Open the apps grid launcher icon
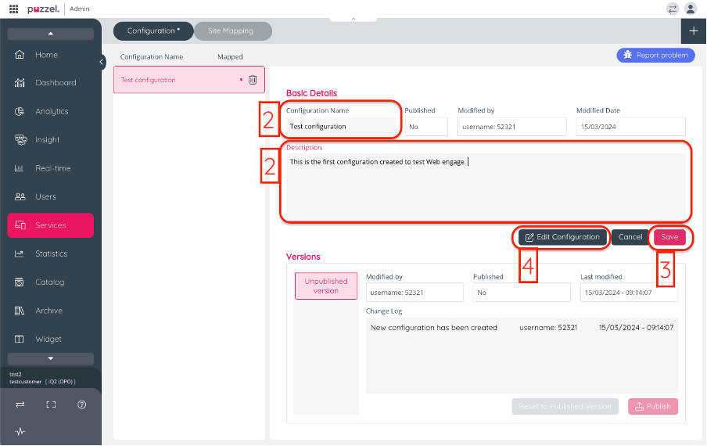 tap(13, 9)
